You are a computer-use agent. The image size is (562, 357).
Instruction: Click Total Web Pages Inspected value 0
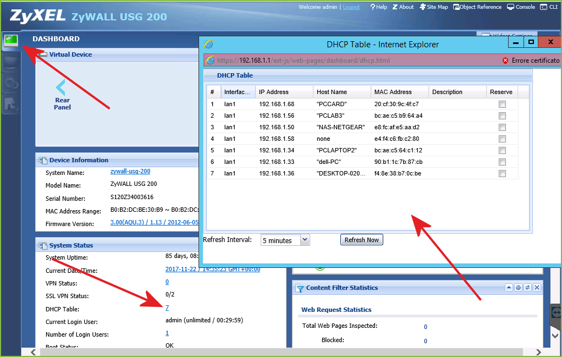(426, 327)
